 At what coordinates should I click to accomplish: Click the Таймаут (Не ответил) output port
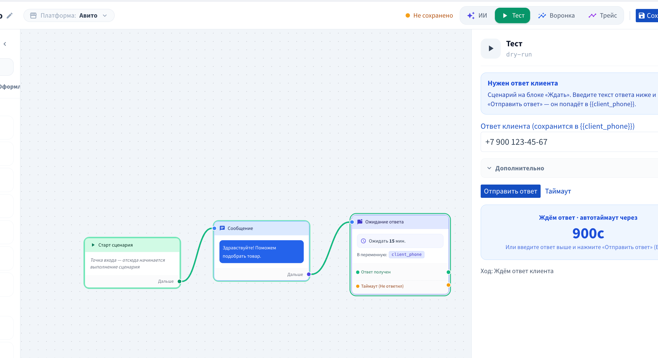[x=449, y=285]
